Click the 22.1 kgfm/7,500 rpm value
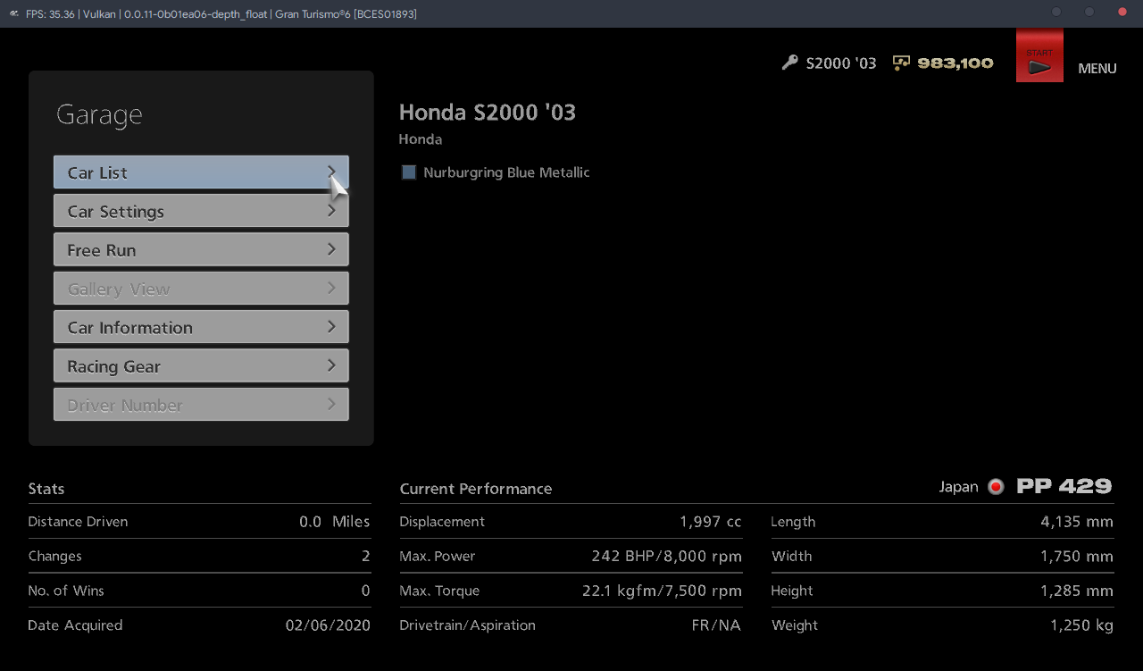The image size is (1143, 671). (662, 591)
